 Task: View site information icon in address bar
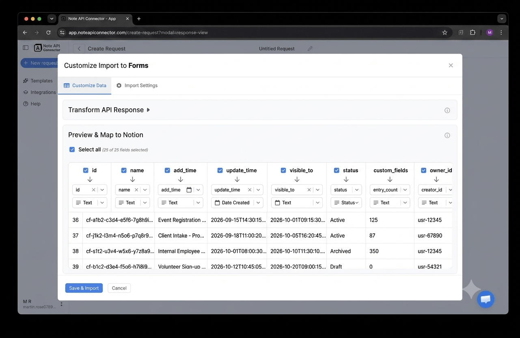click(62, 32)
